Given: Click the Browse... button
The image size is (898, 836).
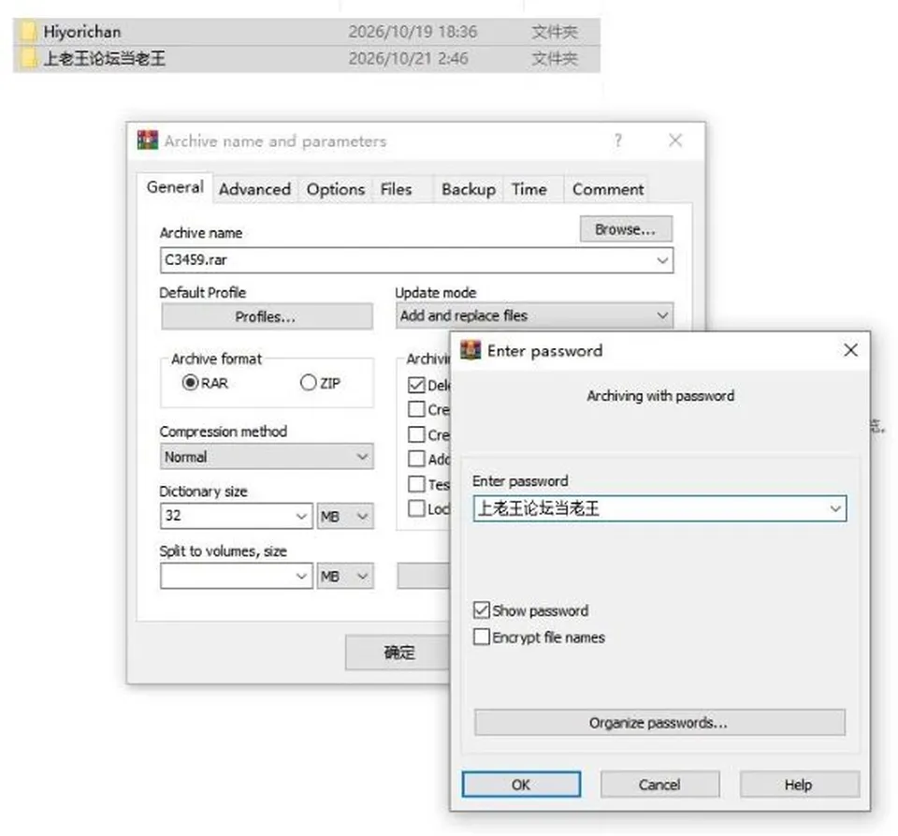Looking at the screenshot, I should [x=626, y=229].
